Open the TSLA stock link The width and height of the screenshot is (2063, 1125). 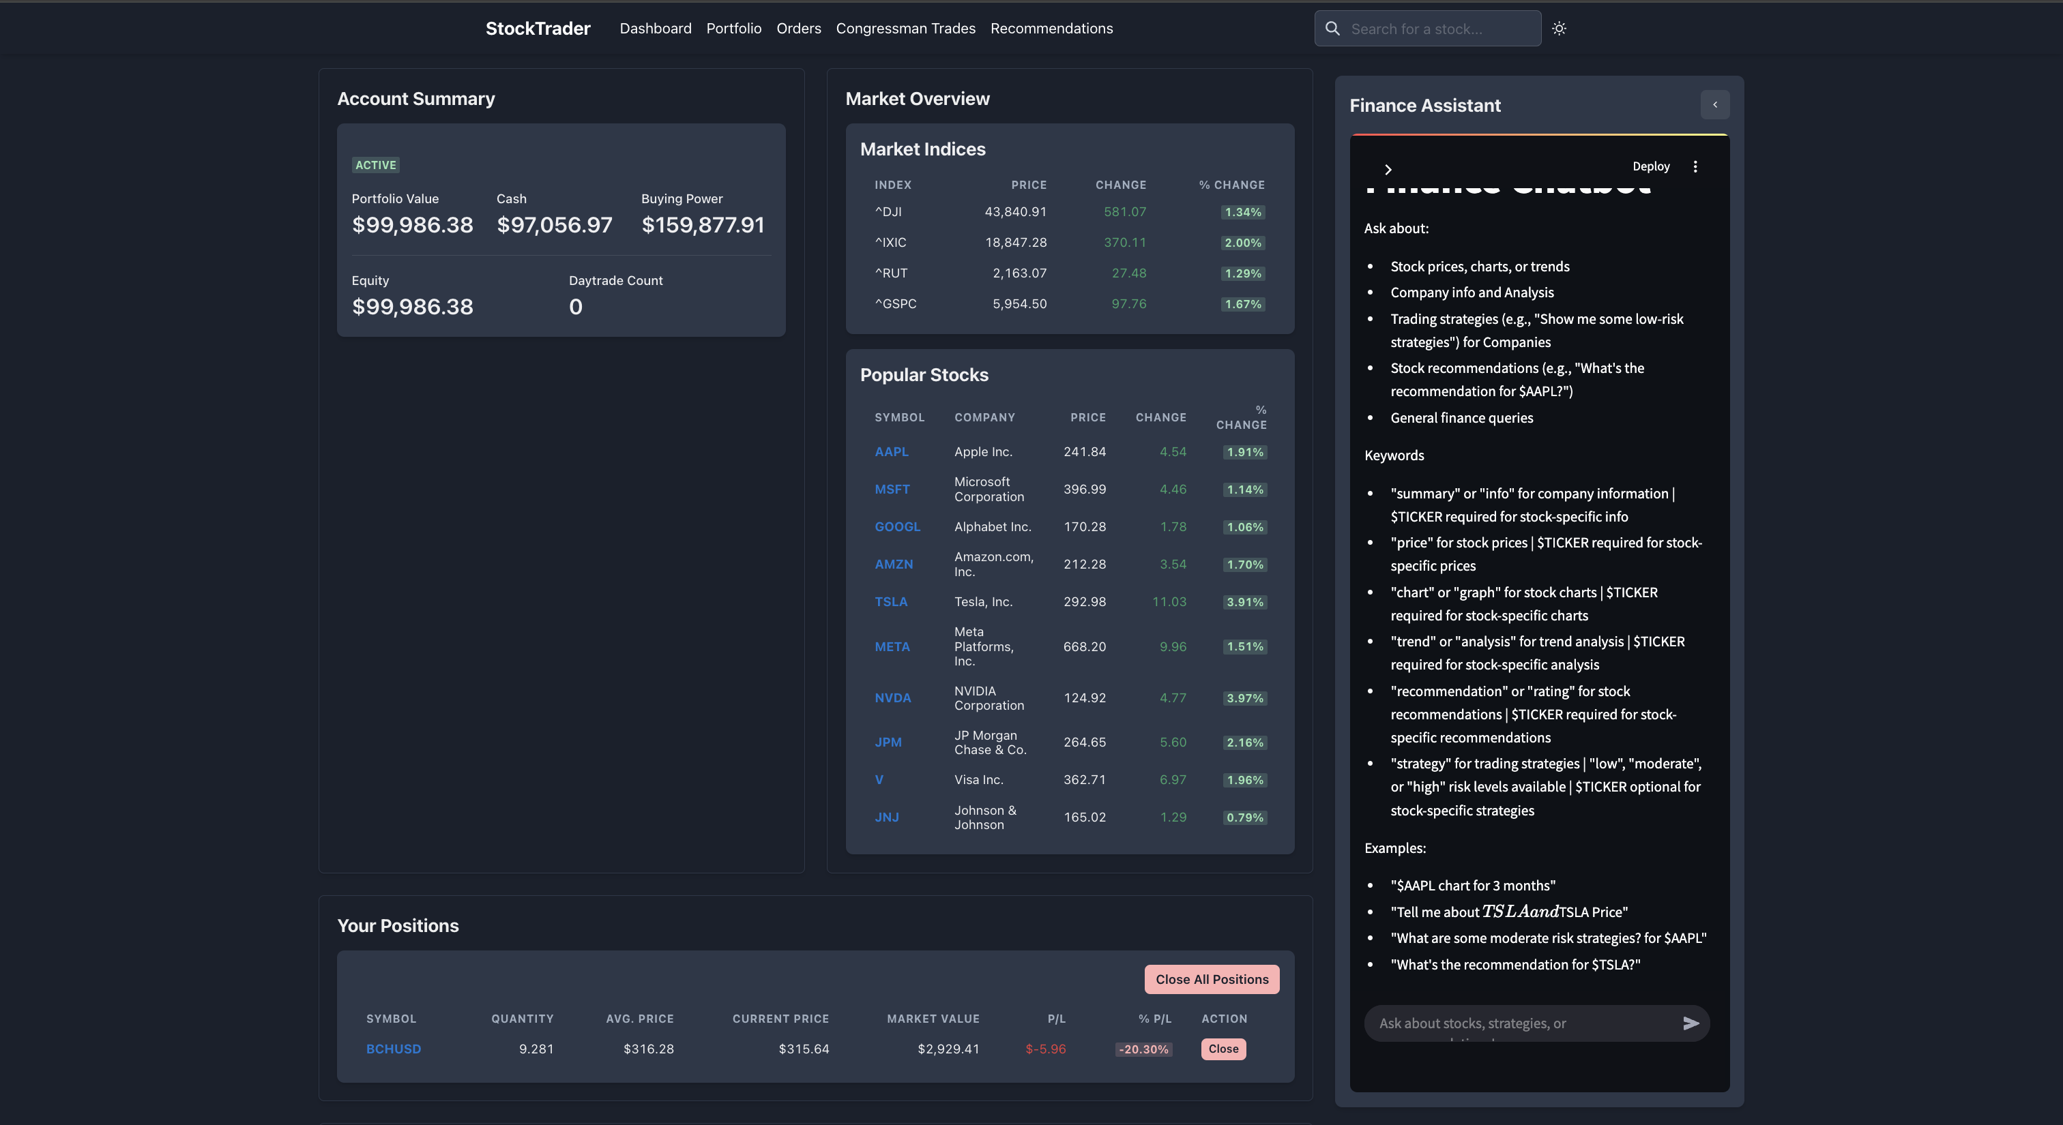(x=890, y=602)
